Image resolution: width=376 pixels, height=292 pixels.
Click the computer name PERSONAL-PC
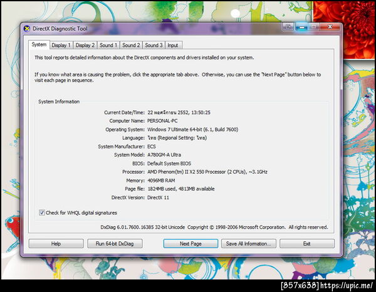(x=162, y=121)
